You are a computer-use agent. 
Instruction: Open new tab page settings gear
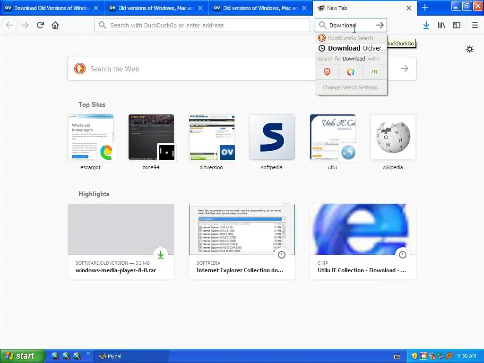[469, 49]
